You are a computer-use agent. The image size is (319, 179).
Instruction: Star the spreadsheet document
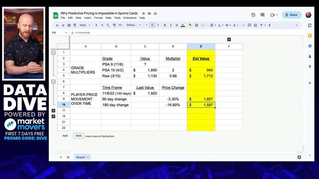coord(144,13)
